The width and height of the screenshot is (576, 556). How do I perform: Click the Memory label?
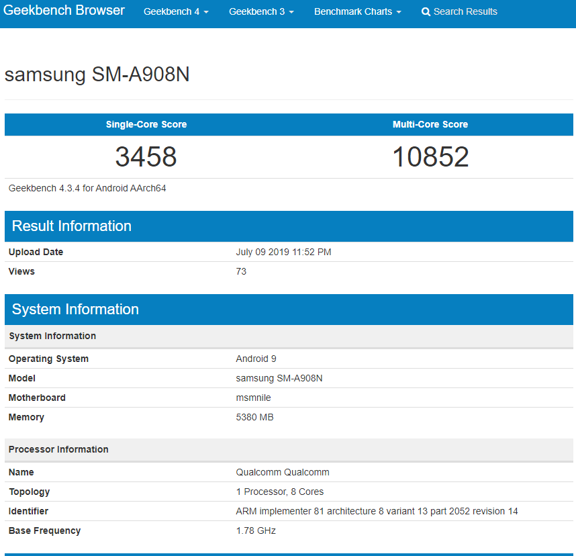[26, 418]
